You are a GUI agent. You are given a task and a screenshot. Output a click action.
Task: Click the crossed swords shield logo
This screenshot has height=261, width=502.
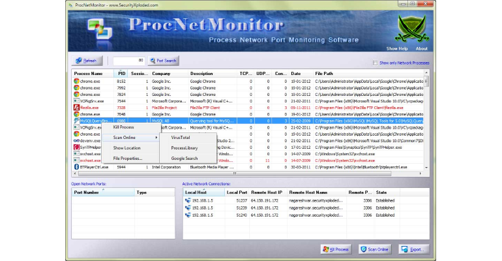(x=412, y=29)
